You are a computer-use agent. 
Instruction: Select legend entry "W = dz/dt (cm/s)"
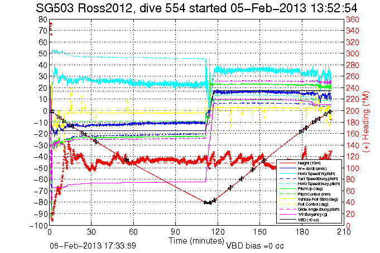[x=312, y=168]
